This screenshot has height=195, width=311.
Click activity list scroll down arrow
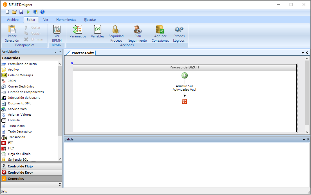(60, 159)
